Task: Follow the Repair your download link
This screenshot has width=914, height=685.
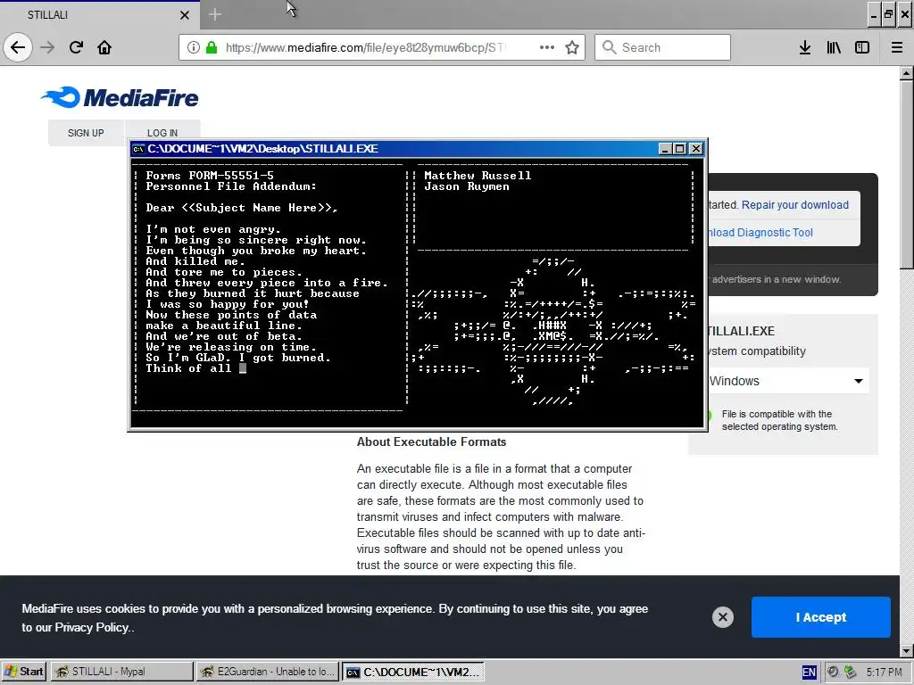Action: pos(795,205)
